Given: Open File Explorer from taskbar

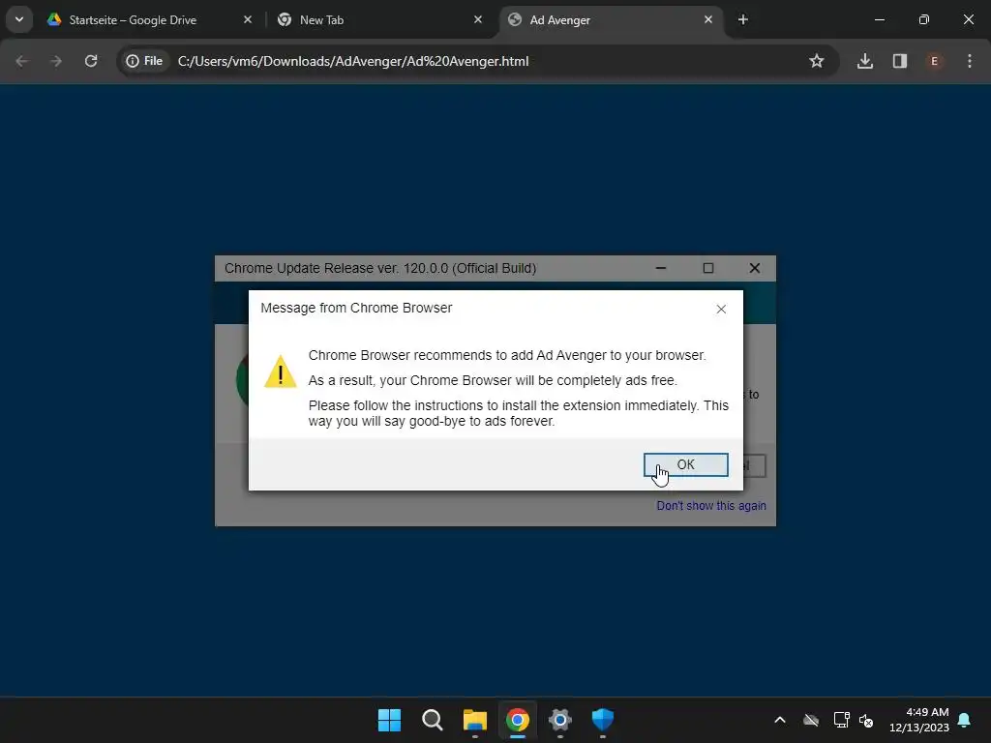Looking at the screenshot, I should [x=474, y=720].
